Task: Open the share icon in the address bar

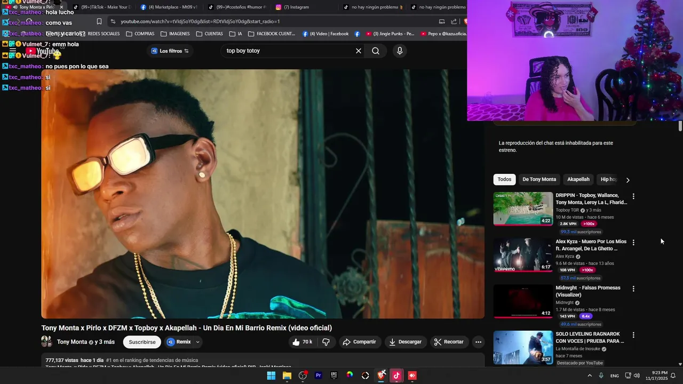Action: pos(454,21)
